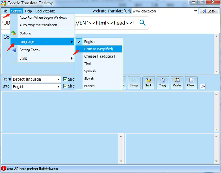Screen dimensions: 221x173
Task: Click scroll-down arrow of middle output pane
Action: 216,129
